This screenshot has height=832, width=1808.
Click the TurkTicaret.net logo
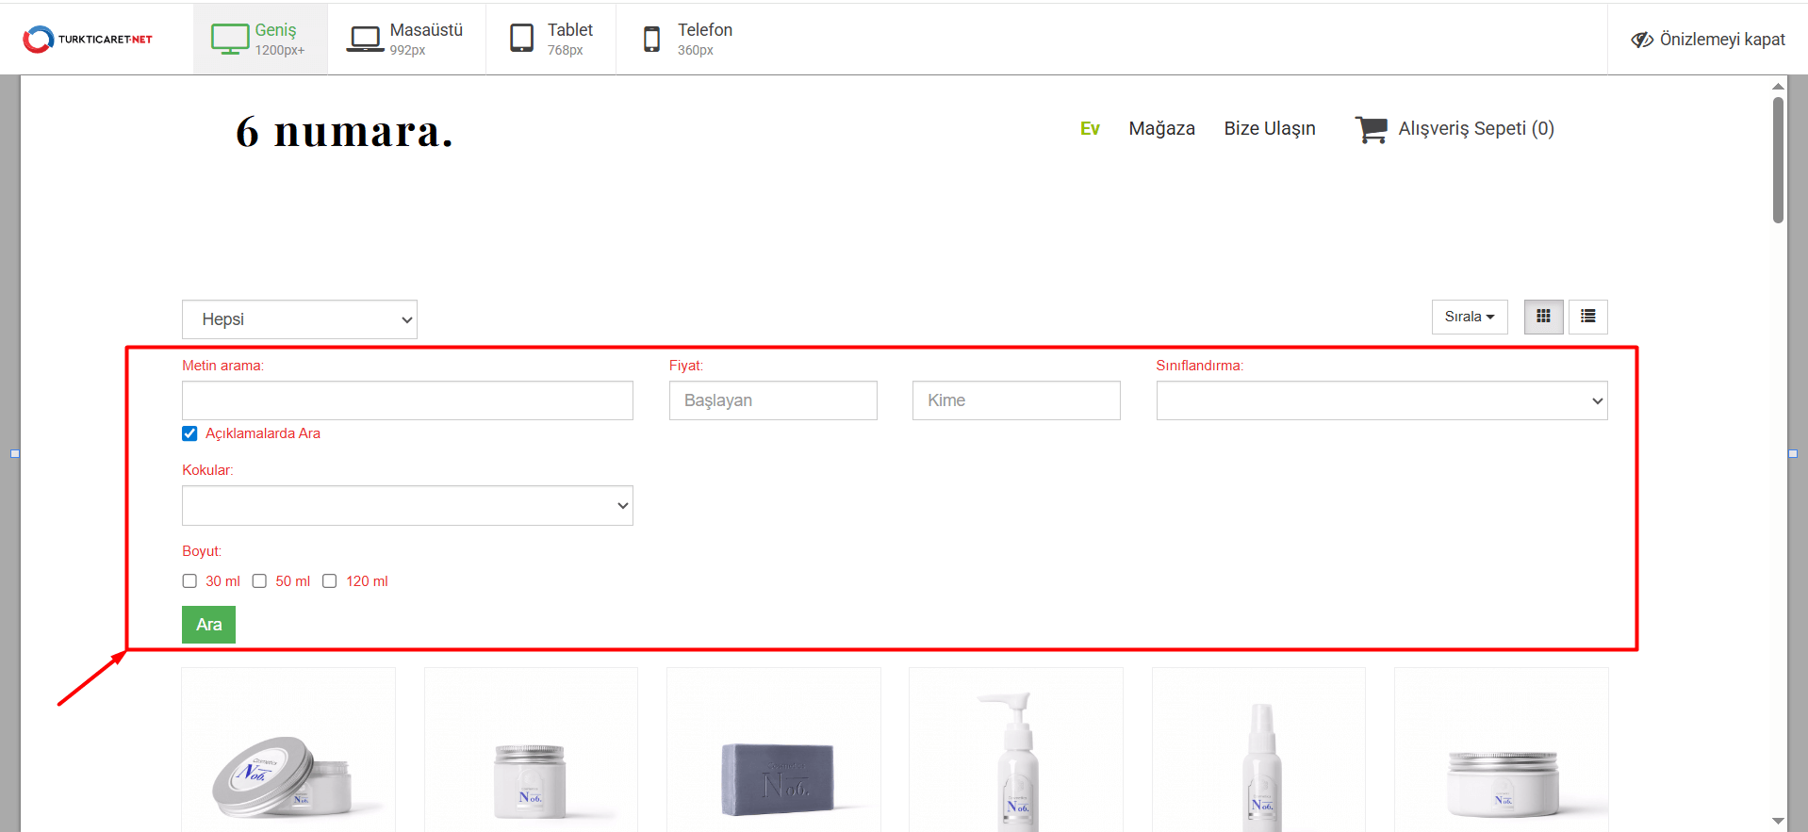(88, 39)
